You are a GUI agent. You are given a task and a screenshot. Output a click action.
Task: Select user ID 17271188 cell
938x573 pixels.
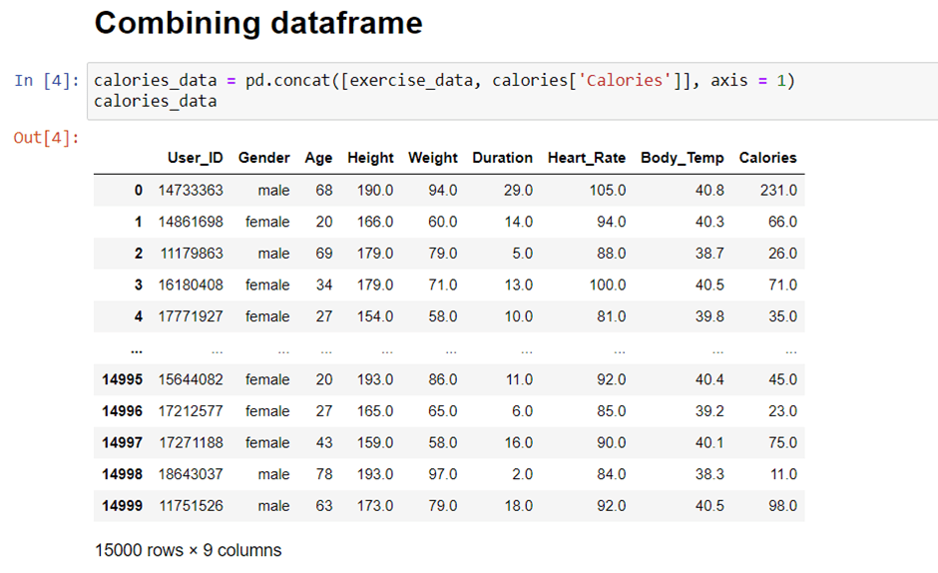point(191,443)
